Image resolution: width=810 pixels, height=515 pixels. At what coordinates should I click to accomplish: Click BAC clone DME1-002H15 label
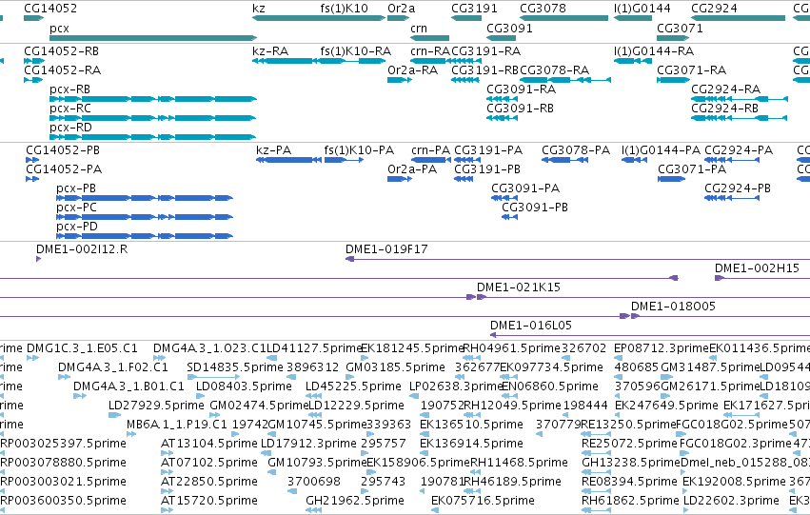tap(757, 268)
